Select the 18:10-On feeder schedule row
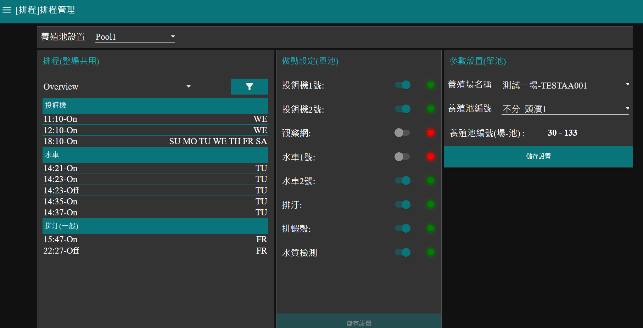Viewport: 643px width, 328px height. (155, 141)
